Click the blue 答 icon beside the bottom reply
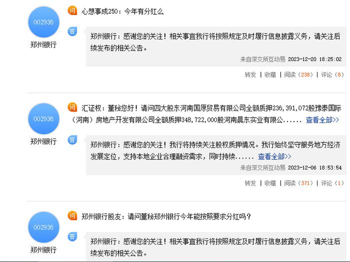 72,236
